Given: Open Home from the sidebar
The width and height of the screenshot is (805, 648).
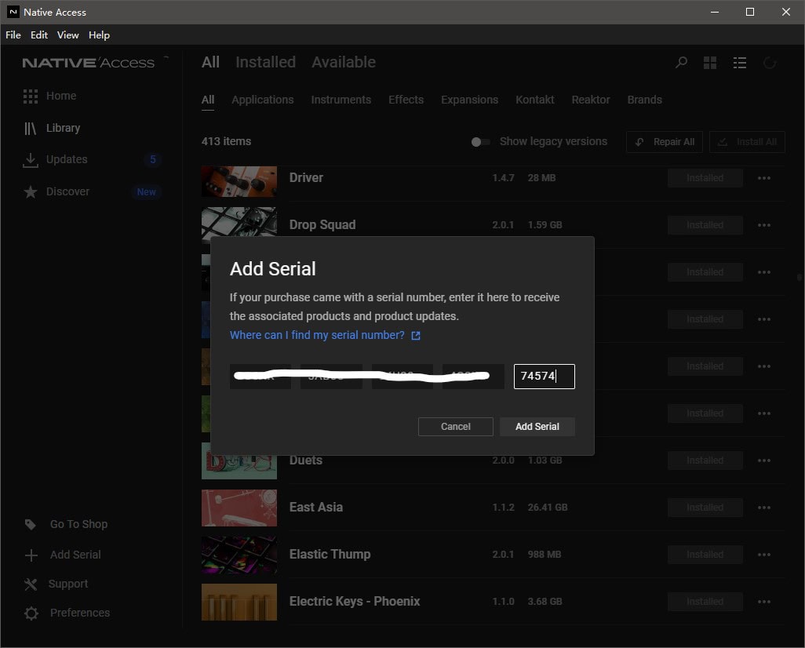Looking at the screenshot, I should [60, 96].
